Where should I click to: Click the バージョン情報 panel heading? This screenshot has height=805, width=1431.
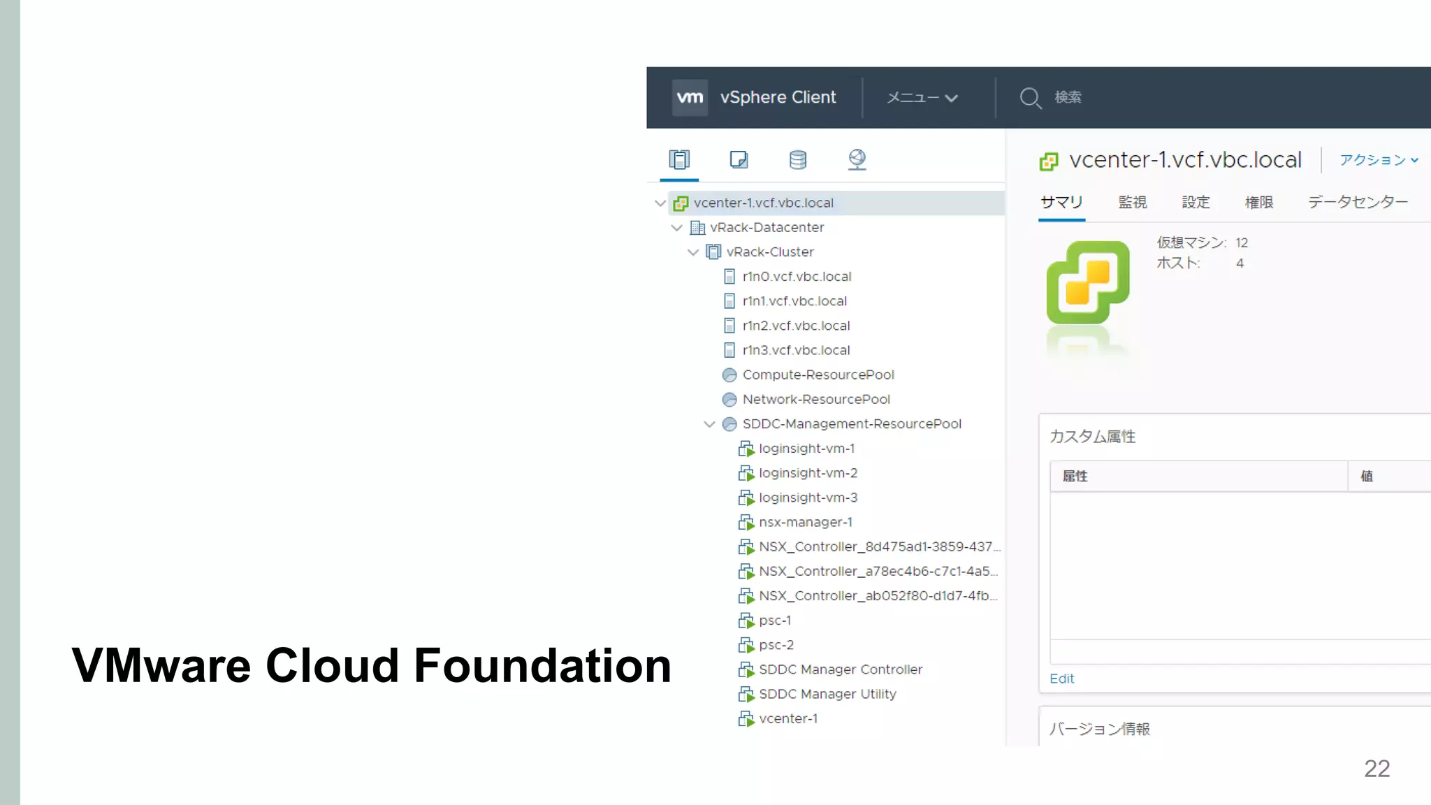coord(1099,729)
